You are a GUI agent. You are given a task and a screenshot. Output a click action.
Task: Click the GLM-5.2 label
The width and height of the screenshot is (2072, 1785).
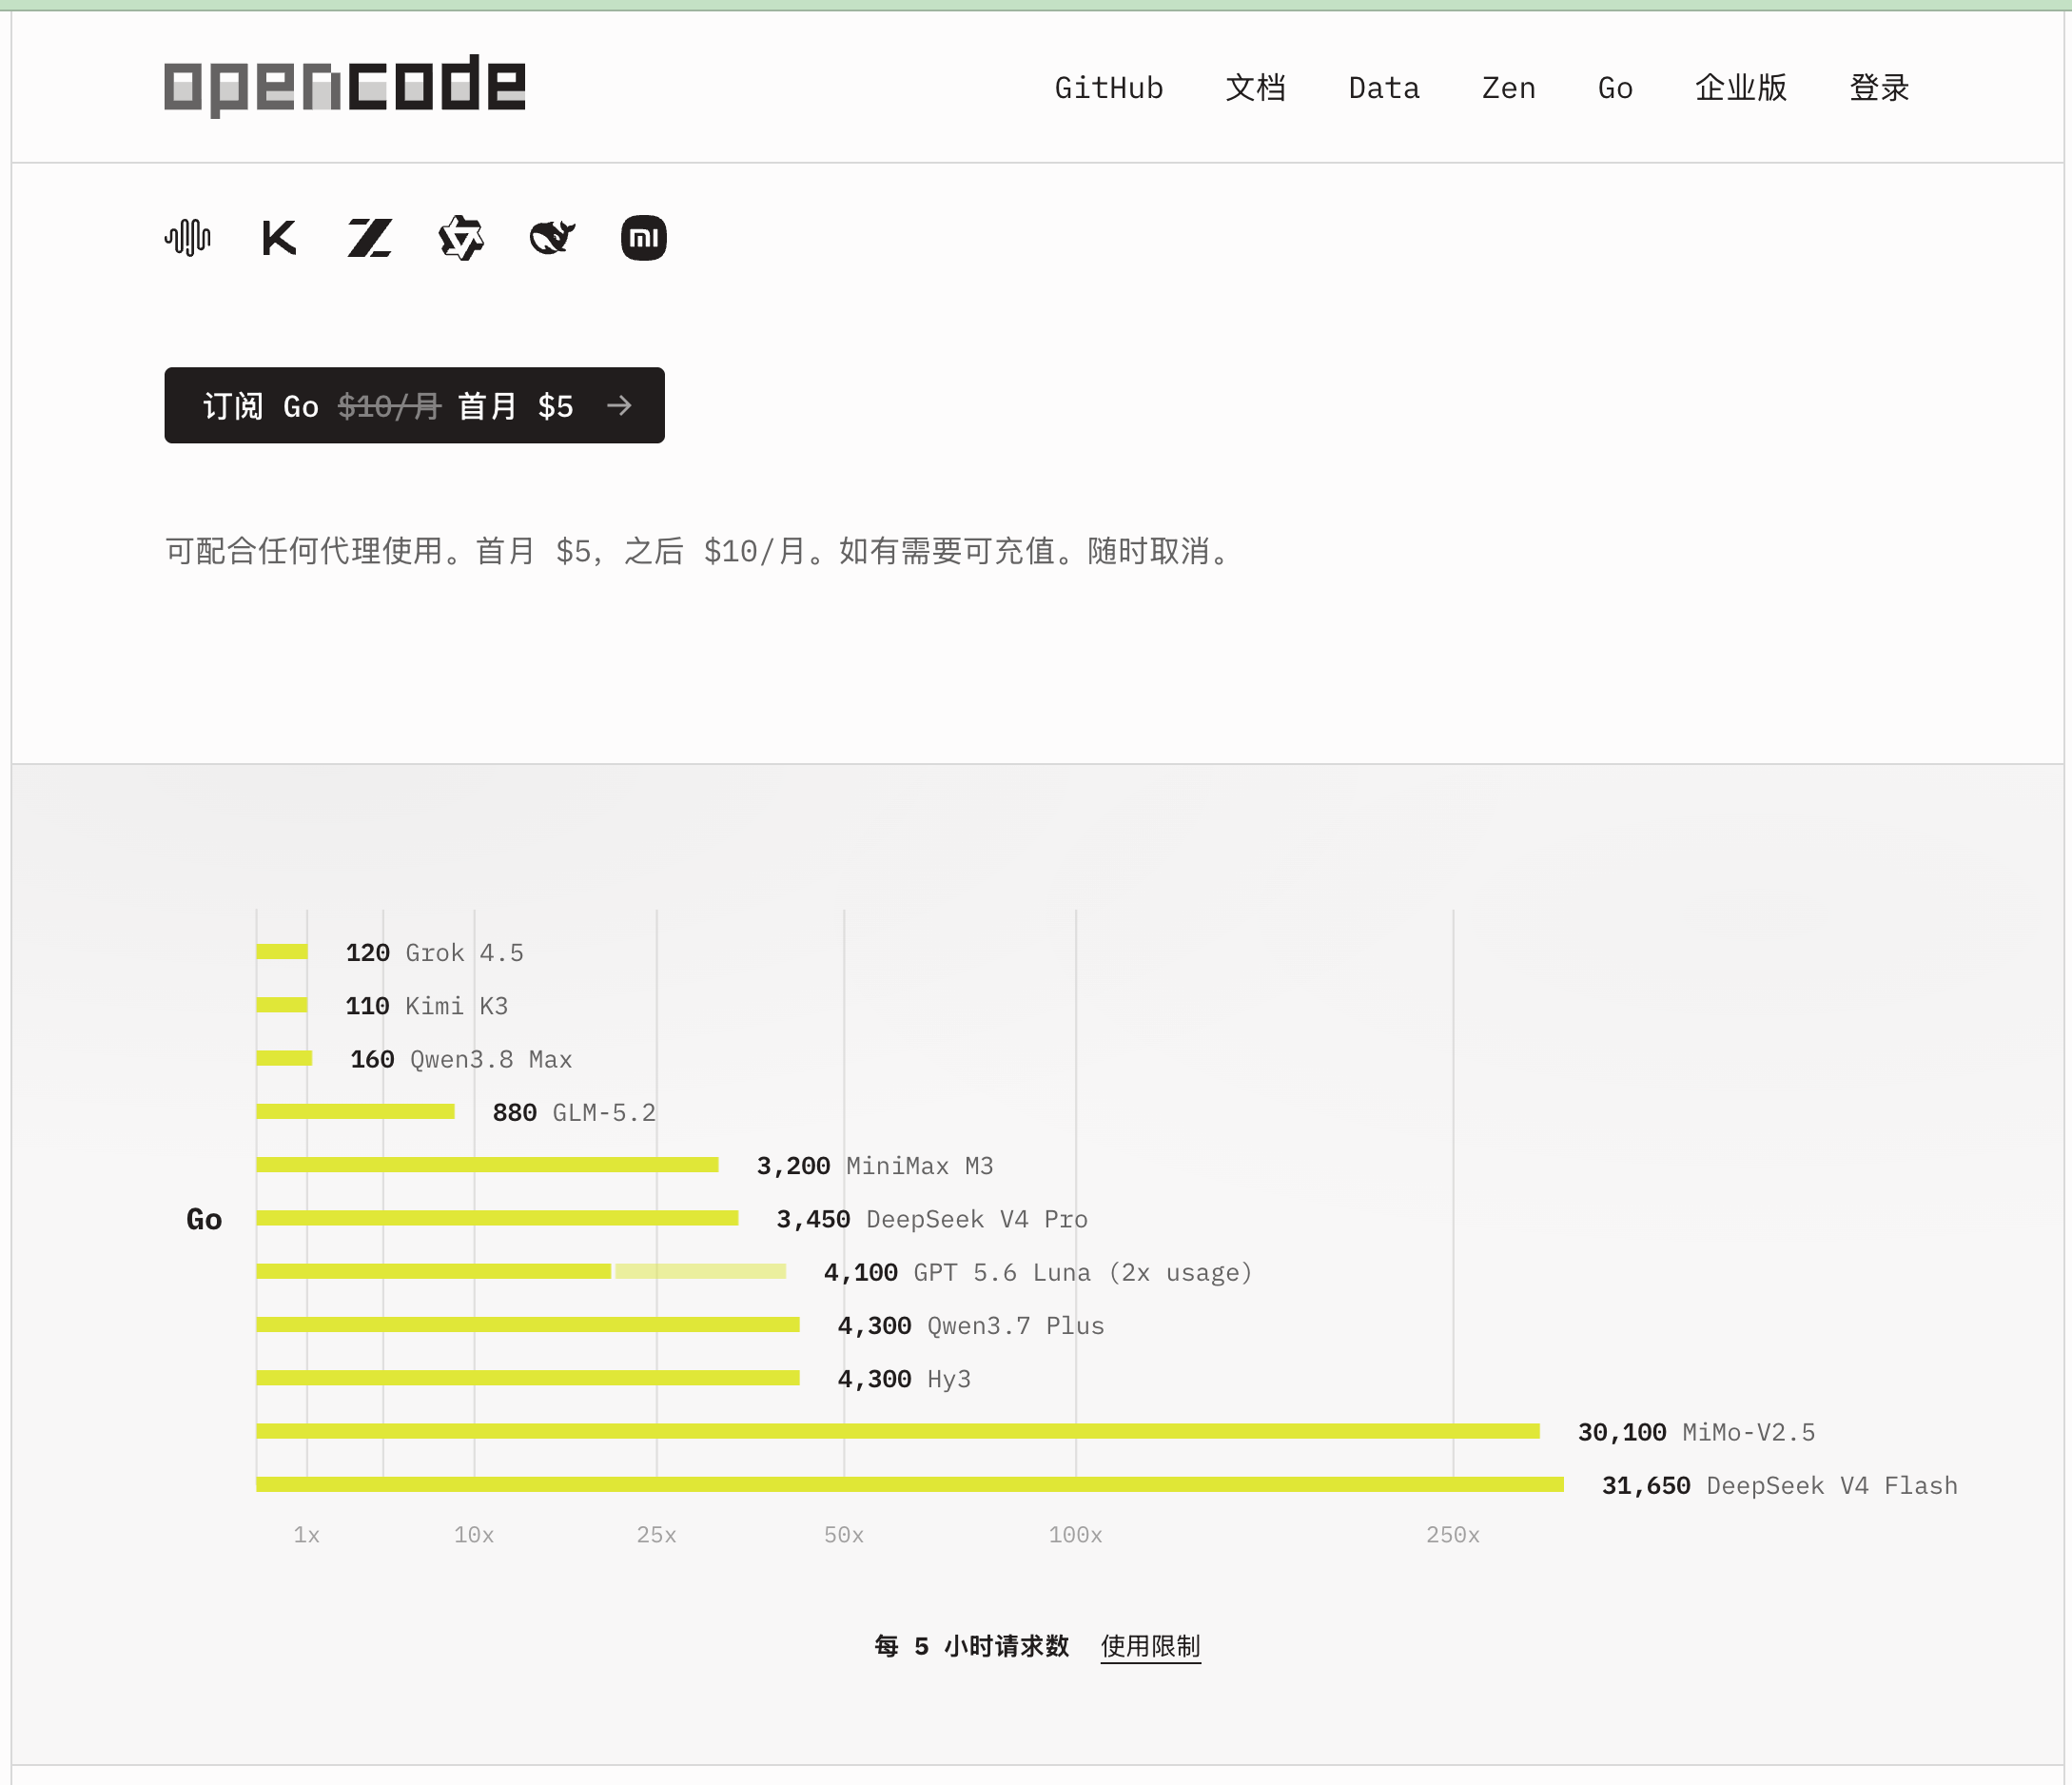(604, 1113)
